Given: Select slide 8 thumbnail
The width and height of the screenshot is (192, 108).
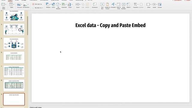Looking at the screenshot, I should [x=14, y=85].
